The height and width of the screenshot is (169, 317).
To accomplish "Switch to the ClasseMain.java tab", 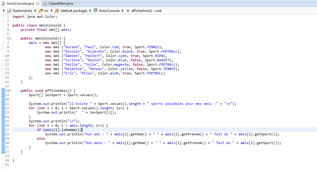I will tap(61, 3).
